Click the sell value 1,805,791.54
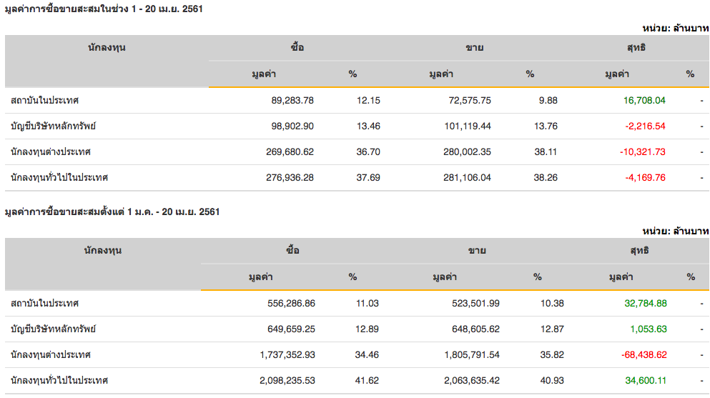The height and width of the screenshot is (398, 710). point(465,355)
